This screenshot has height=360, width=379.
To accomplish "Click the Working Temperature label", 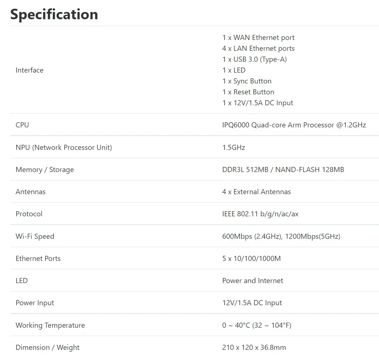I will [50, 326].
